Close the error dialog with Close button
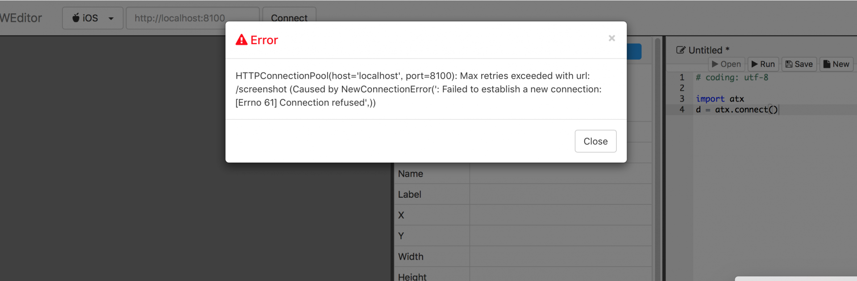The width and height of the screenshot is (857, 281). click(595, 141)
